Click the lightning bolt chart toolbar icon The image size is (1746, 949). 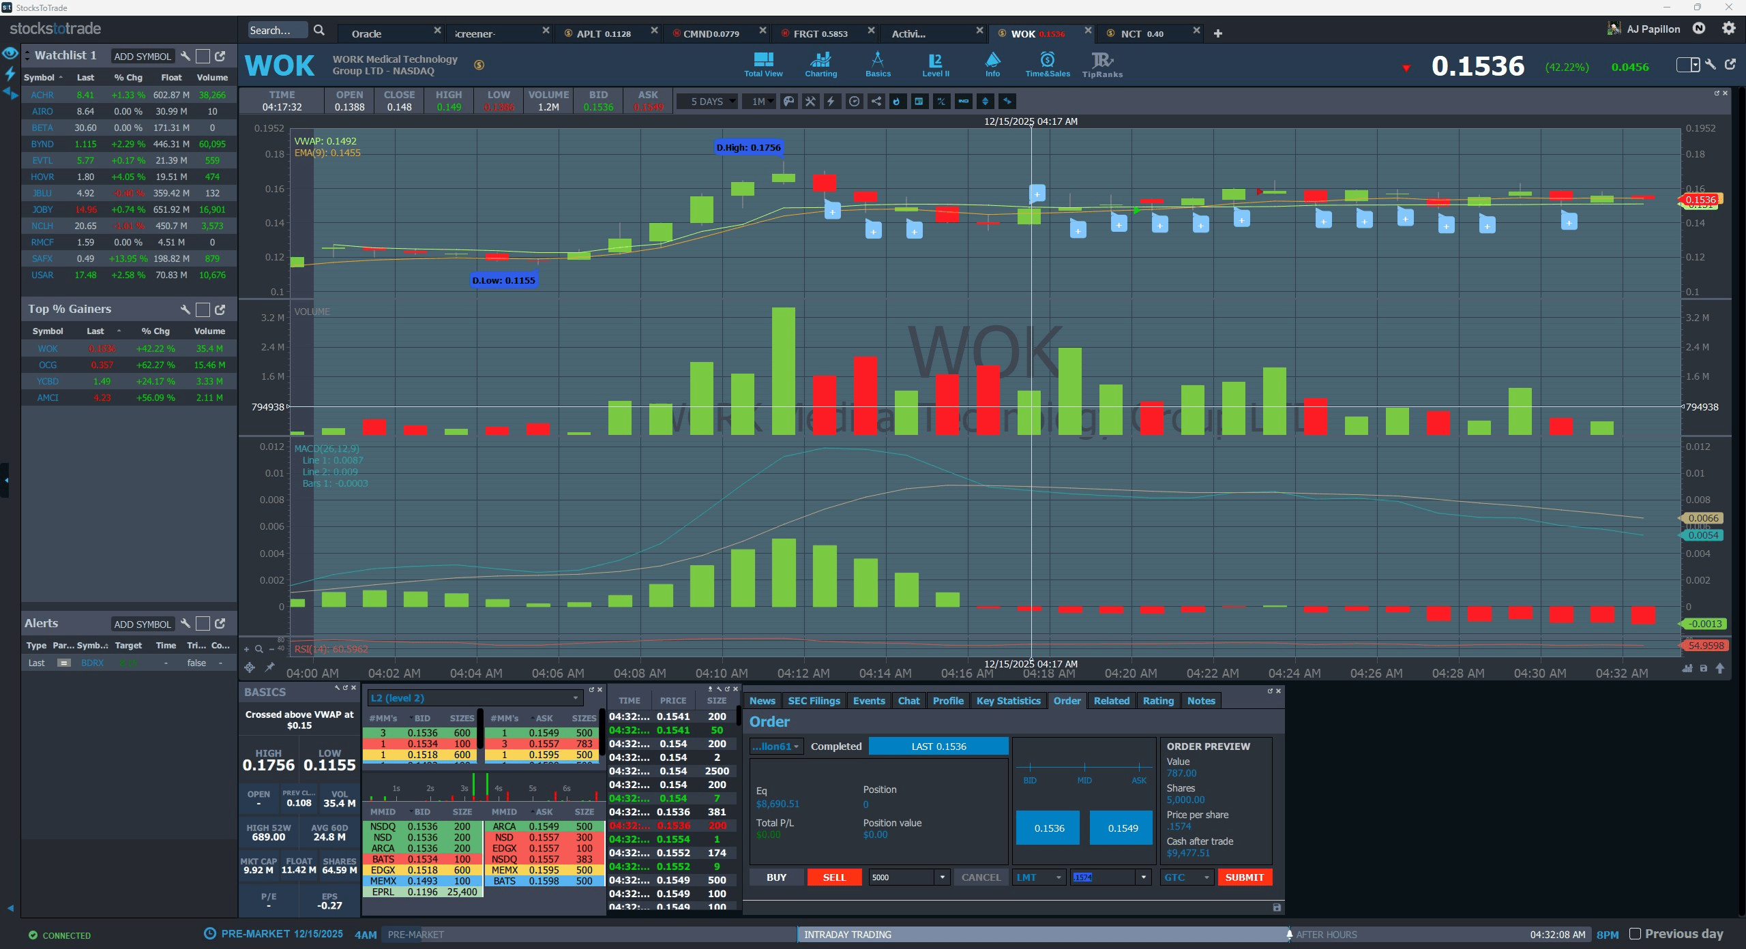tap(831, 102)
